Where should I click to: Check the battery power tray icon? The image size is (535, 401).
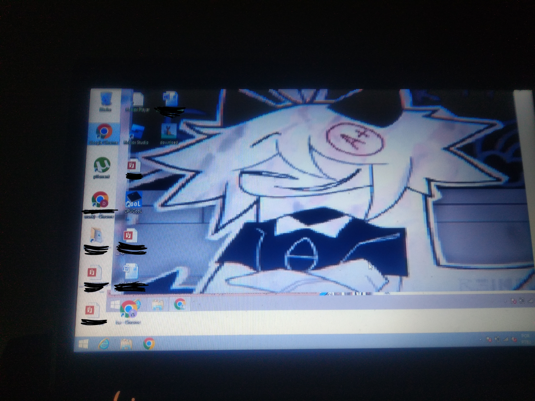[x=497, y=339]
